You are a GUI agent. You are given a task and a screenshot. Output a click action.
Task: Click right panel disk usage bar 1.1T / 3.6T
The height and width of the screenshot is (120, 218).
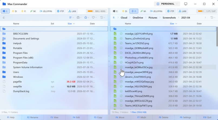(x=207, y=11)
